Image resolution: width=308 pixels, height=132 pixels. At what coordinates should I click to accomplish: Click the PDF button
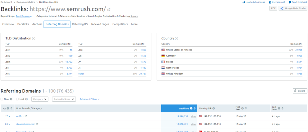[273, 8]
